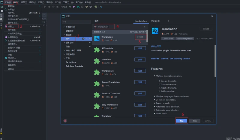Click the reload icon beside 从磁盘全部重新加载
Viewport: 240px width, 140px height.
pyautogui.click(x=6, y=41)
